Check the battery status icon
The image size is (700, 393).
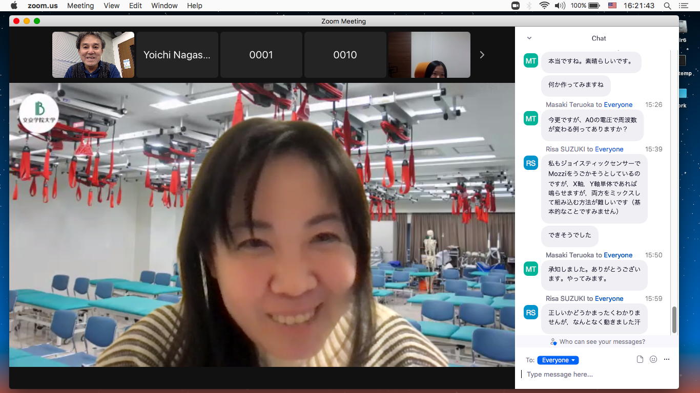(594, 6)
